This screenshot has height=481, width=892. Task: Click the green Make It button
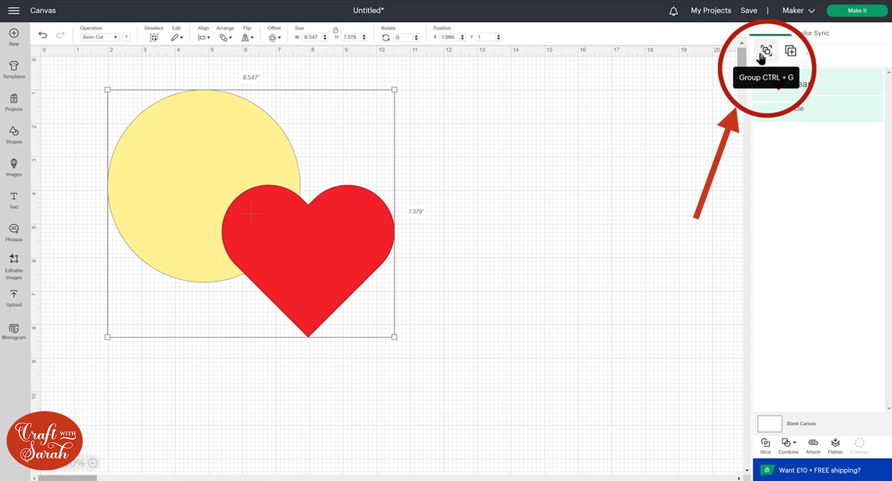[x=856, y=11]
